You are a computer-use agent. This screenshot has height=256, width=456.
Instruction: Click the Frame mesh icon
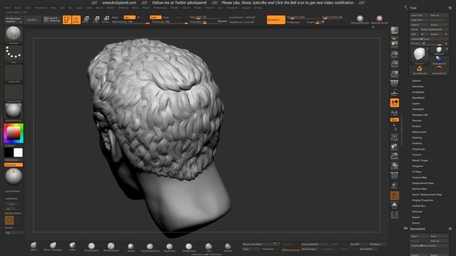click(394, 137)
